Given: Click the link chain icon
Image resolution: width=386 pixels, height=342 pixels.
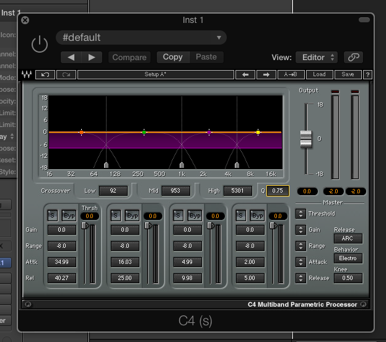Looking at the screenshot, I should (x=353, y=57).
